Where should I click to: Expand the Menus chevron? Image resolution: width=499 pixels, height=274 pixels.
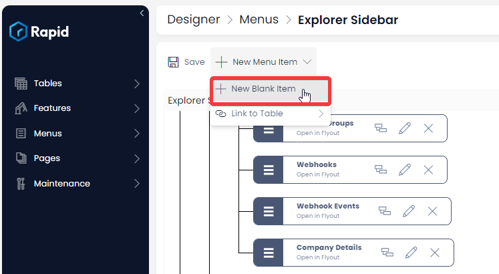pyautogui.click(x=137, y=134)
